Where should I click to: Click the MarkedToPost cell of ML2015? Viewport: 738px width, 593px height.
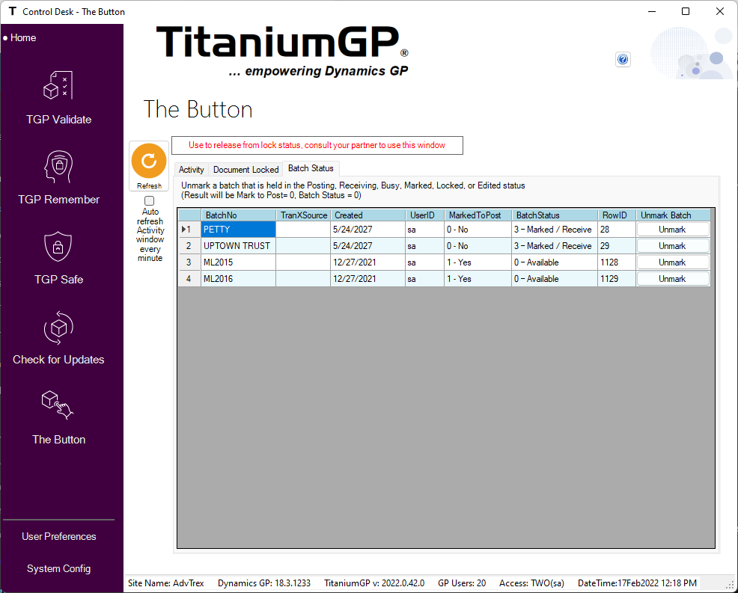[x=478, y=262]
